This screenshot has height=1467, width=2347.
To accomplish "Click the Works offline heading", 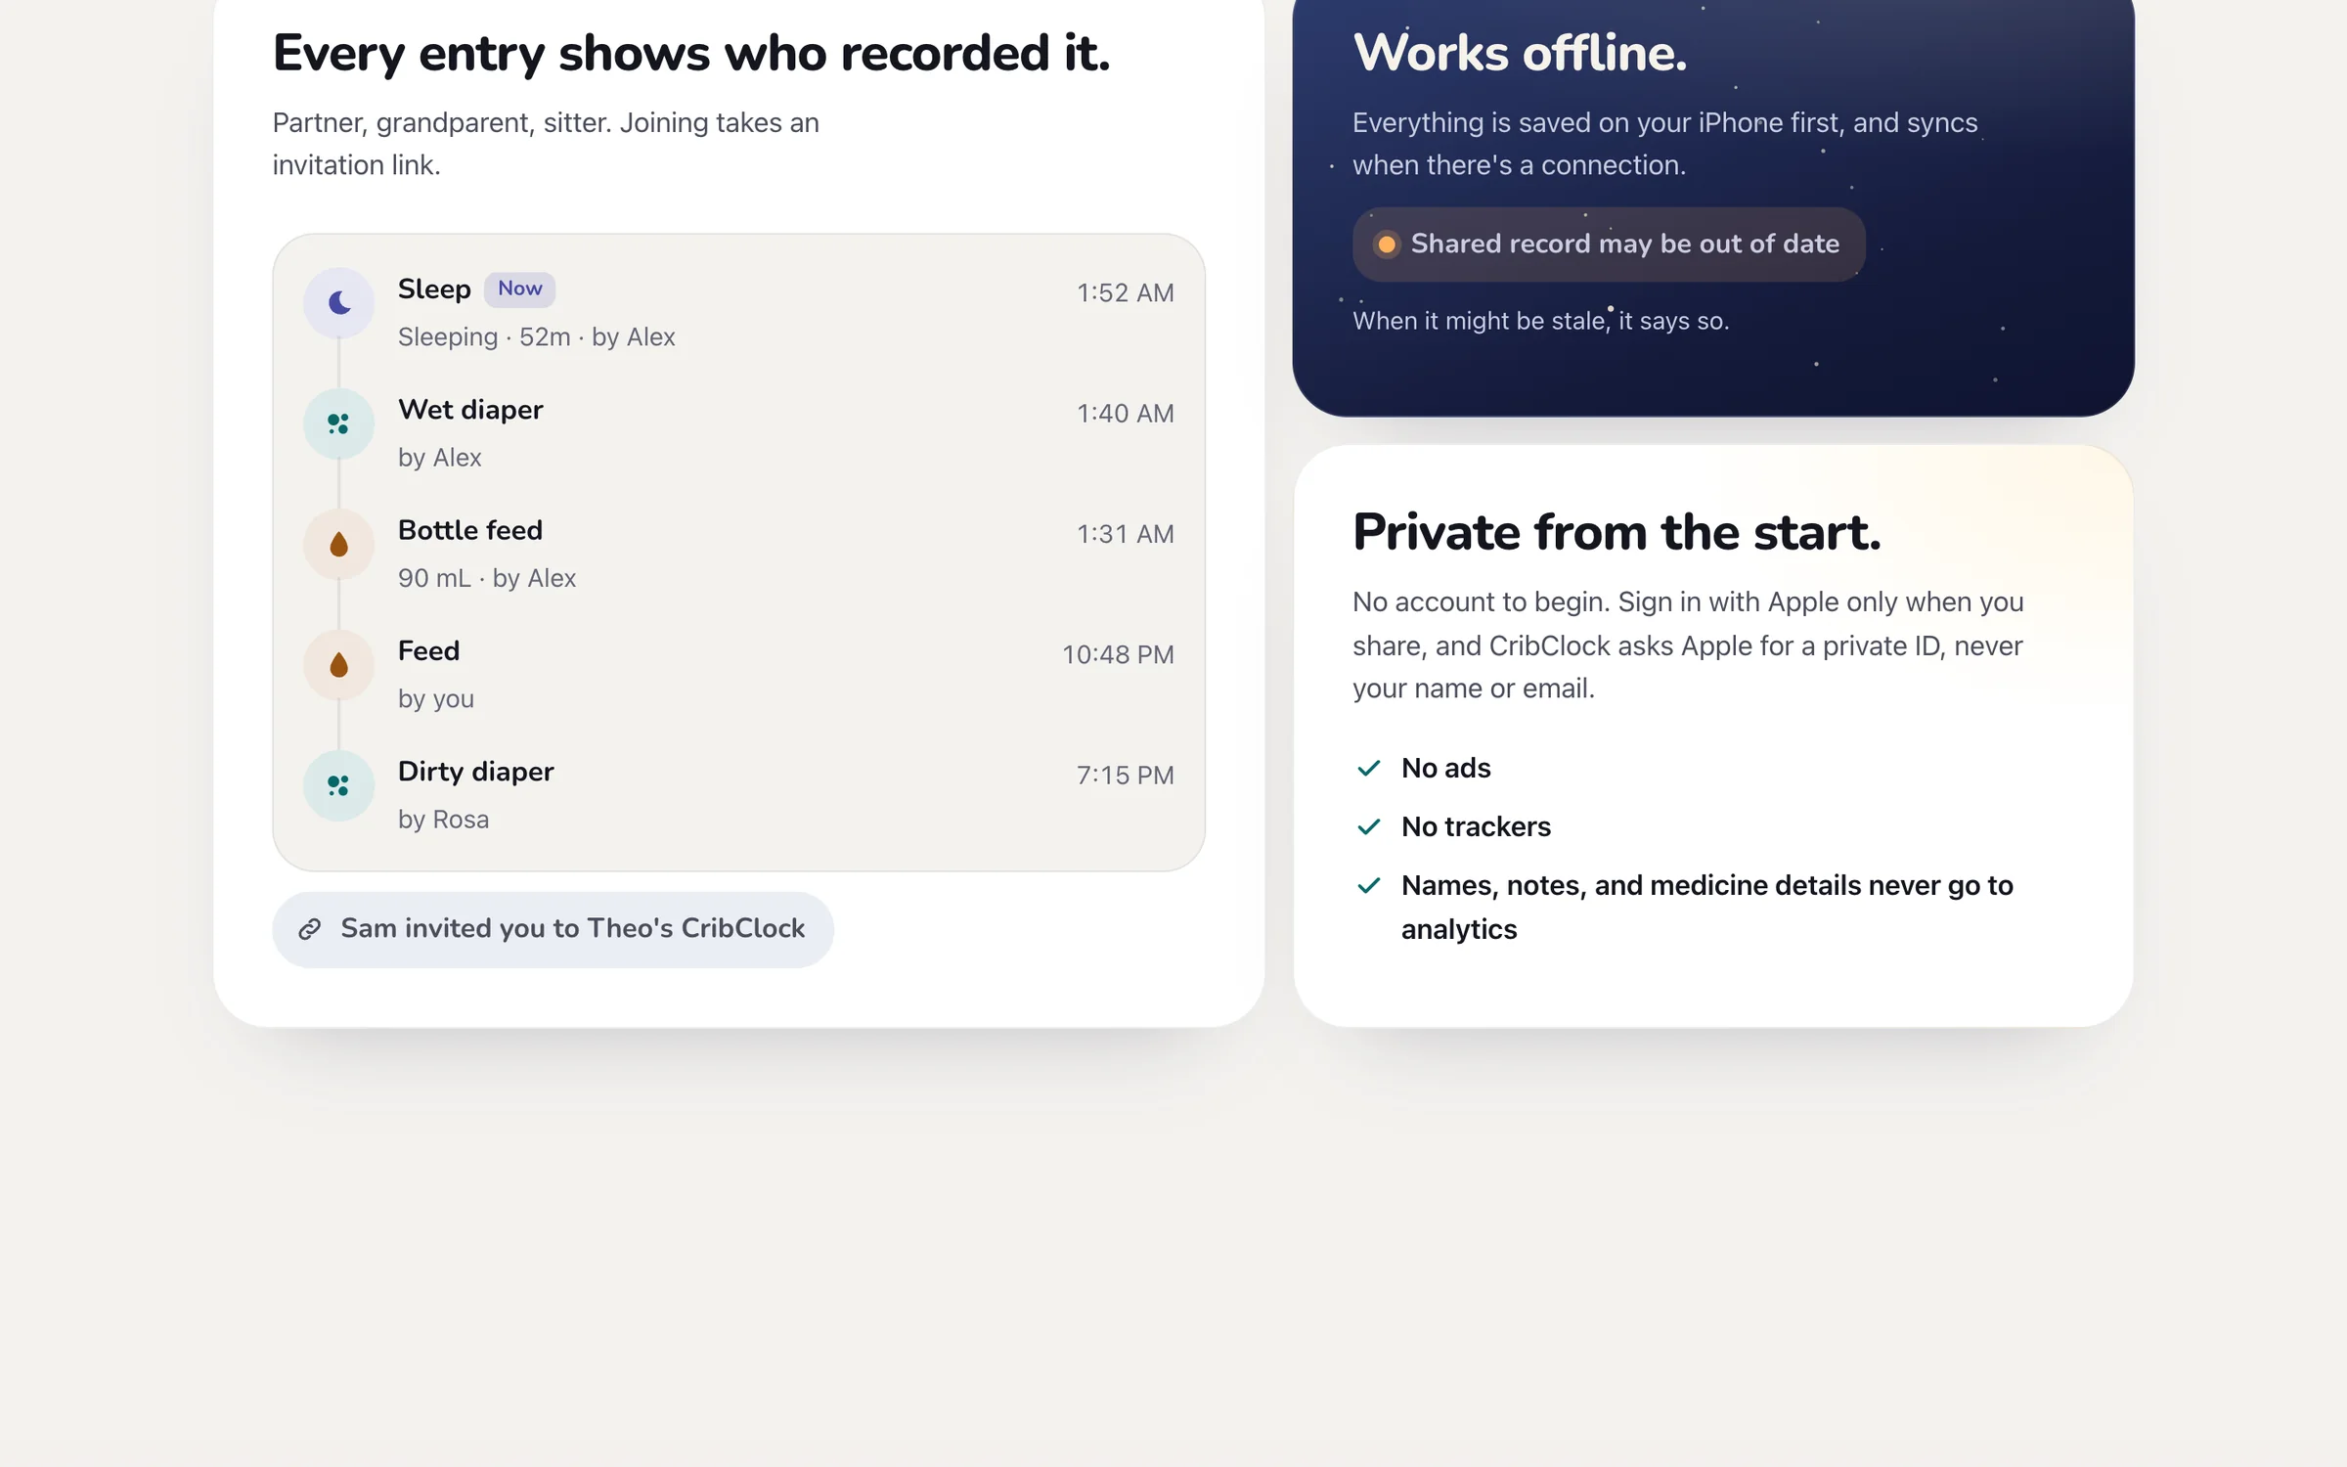I will click(x=1521, y=53).
